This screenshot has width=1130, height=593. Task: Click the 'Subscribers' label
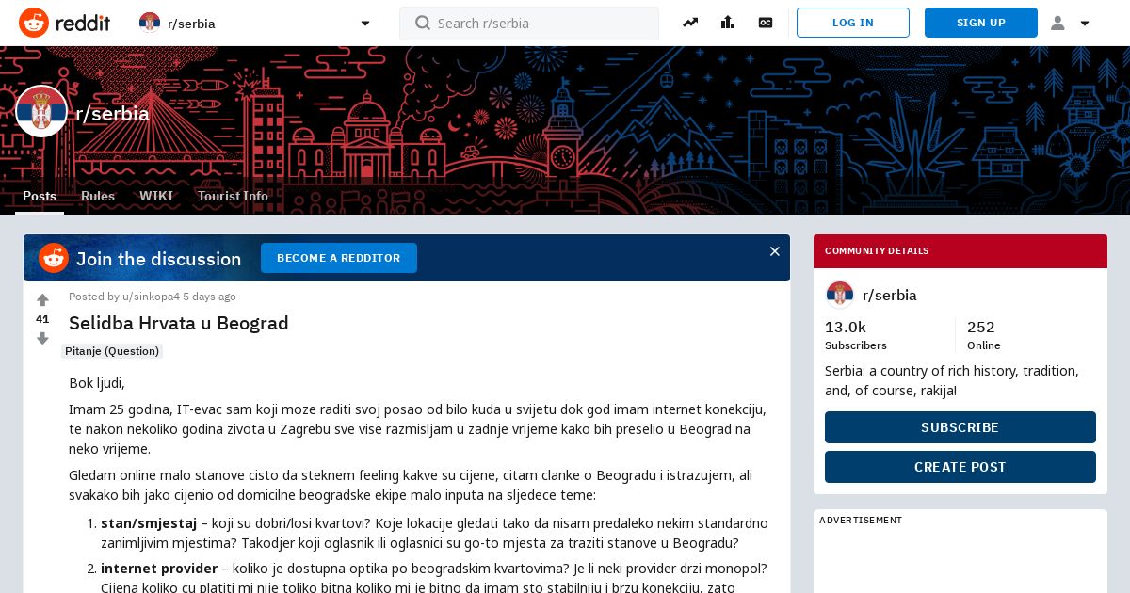[856, 345]
